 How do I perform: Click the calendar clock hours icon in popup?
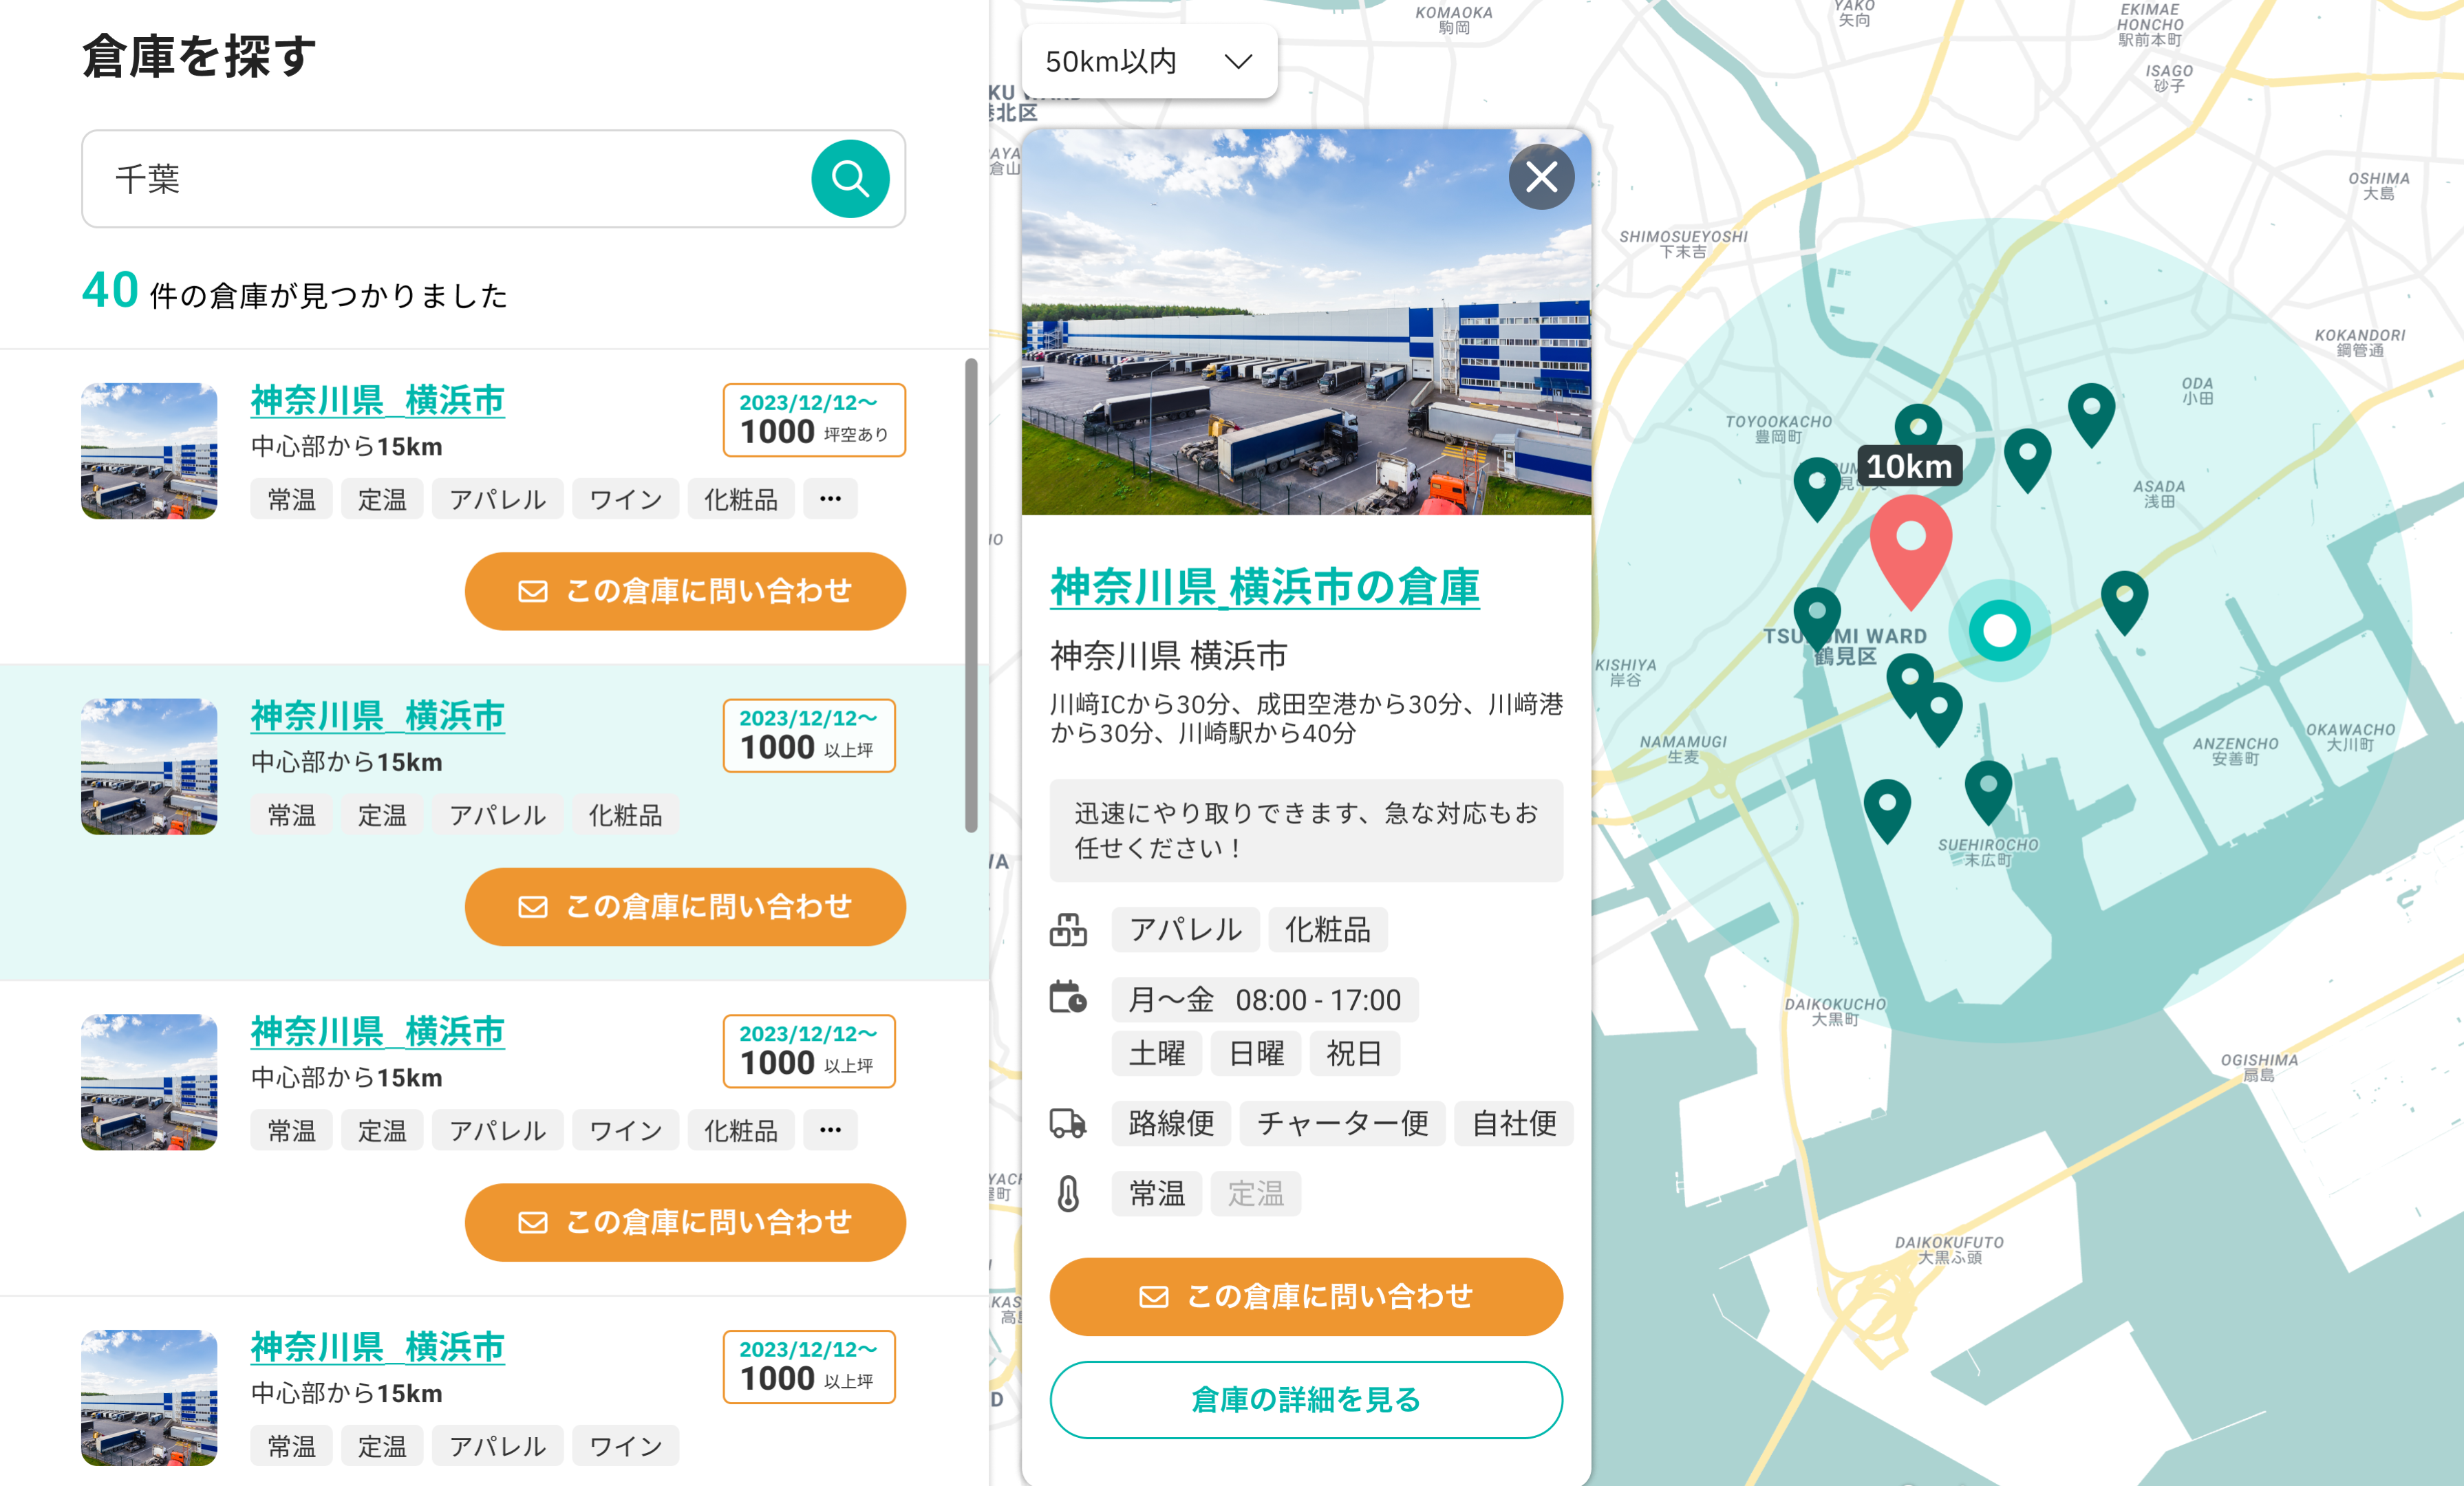1068,998
